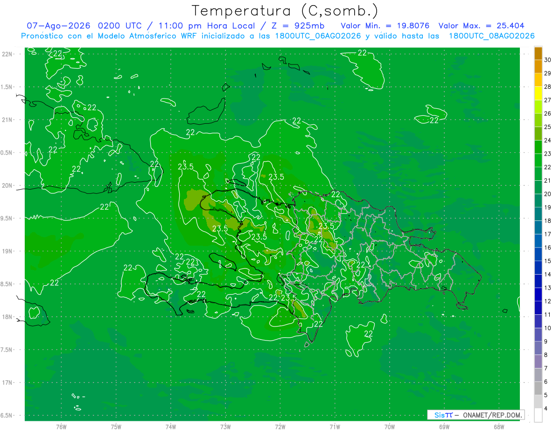The width and height of the screenshot is (560, 433).
Task: Click the legend value label '4'
Action: click(546, 409)
